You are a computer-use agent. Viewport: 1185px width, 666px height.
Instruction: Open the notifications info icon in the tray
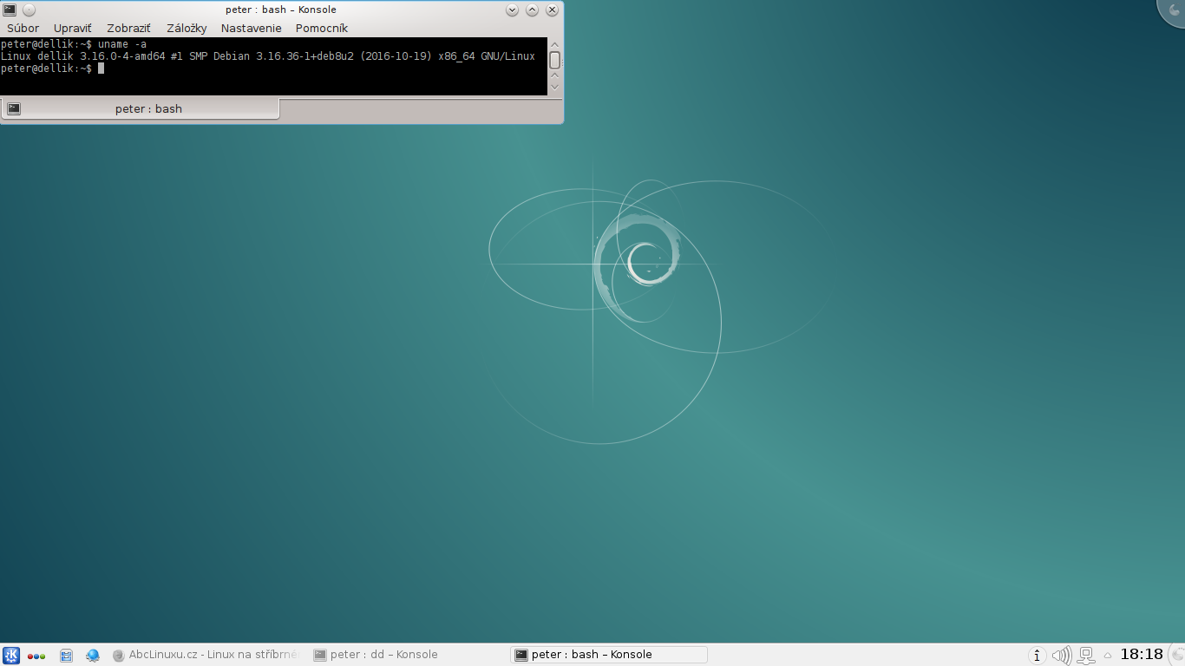pos(1037,656)
